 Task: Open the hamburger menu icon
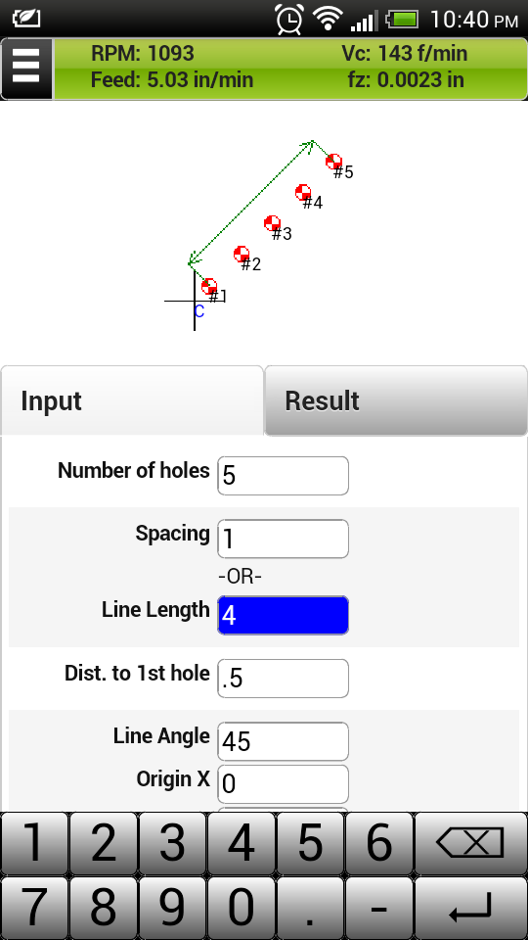pos(26,69)
